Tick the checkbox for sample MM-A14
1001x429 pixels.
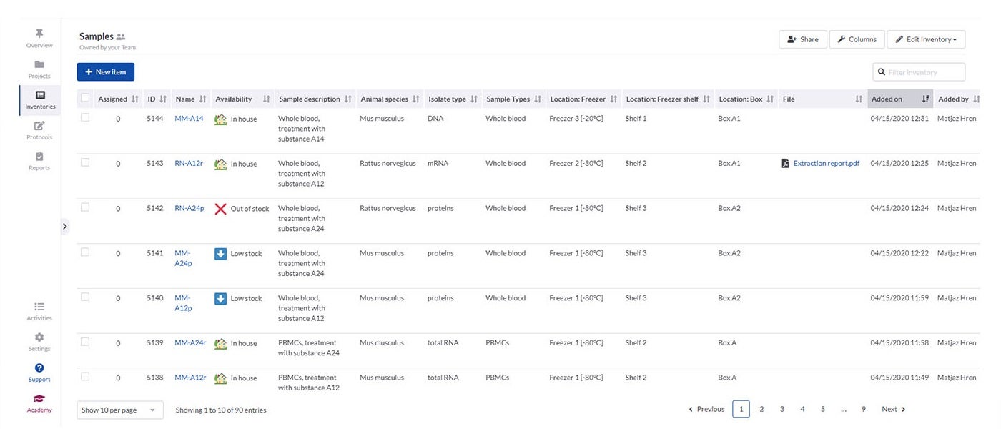pyautogui.click(x=85, y=118)
